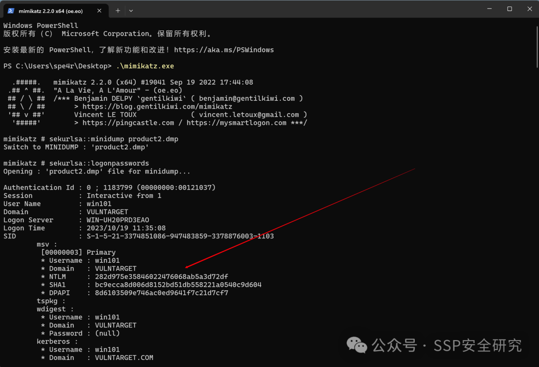The height and width of the screenshot is (367, 539).
Task: Click the benjamin@gentilkiwi.com email address
Action: [247, 98]
